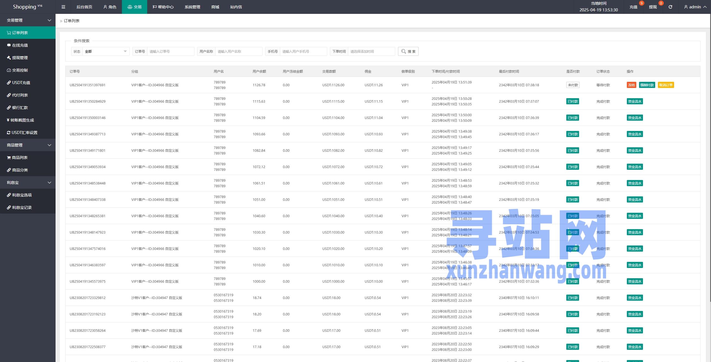Click 冻结 button for order UB2504191351397691
This screenshot has height=362, width=711.
click(631, 85)
